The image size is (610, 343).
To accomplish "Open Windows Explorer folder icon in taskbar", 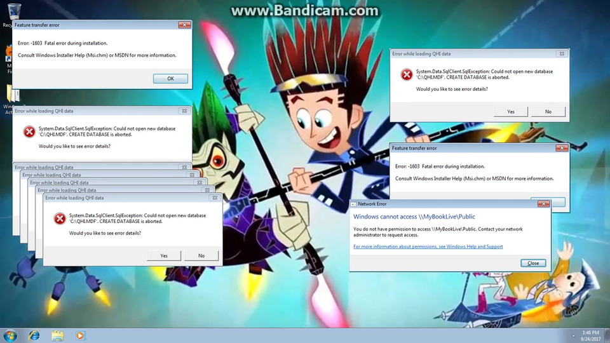I will coord(58,335).
